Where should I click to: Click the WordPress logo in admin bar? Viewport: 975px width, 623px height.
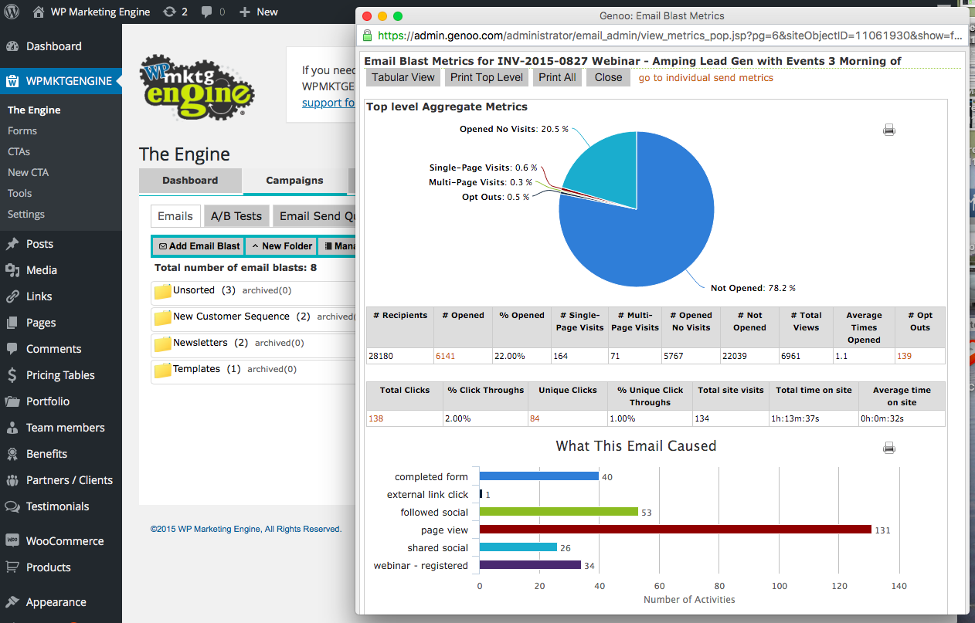pyautogui.click(x=12, y=12)
